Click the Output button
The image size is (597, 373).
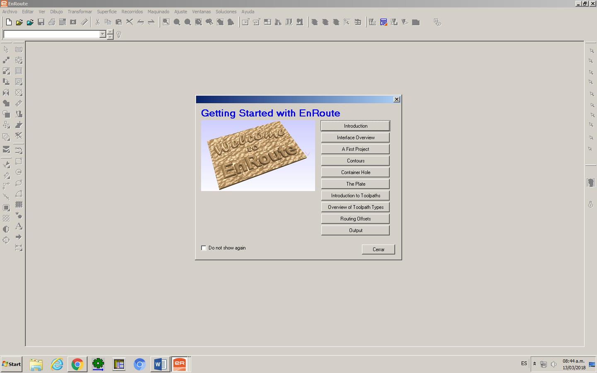355,230
